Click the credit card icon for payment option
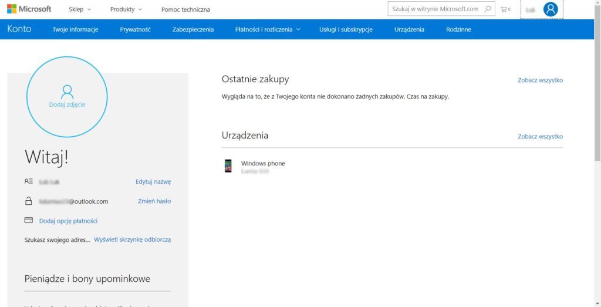 coord(28,220)
